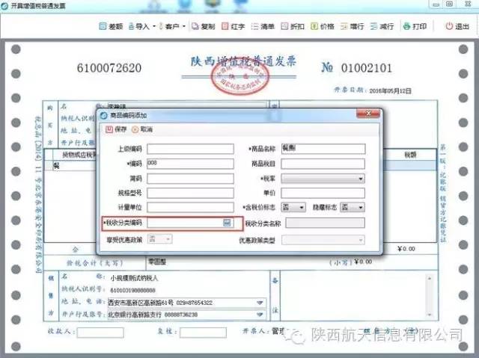479x358 pixels.
Task: Click the 规格型号 input field
Action: 190,193
